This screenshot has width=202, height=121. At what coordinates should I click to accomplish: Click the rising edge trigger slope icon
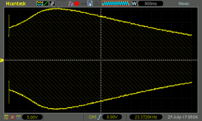point(99,117)
